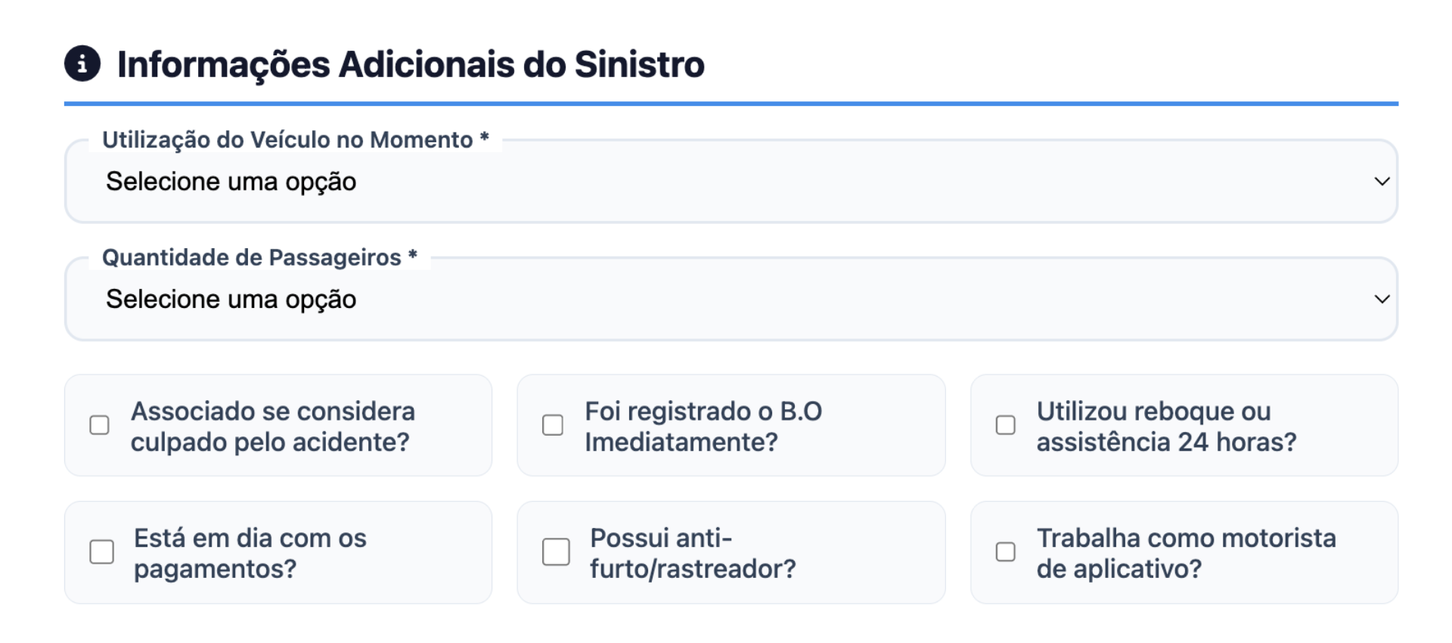
Task: Click the header "Informações Adicionais do Sinistro"
Action: coord(408,67)
